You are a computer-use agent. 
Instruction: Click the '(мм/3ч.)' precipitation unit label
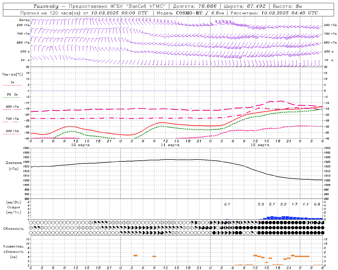(x=14, y=202)
